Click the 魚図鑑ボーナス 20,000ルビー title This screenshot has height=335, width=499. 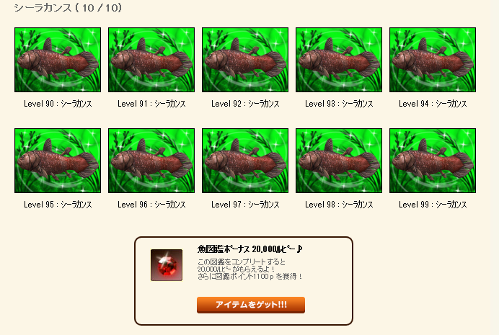click(x=249, y=249)
